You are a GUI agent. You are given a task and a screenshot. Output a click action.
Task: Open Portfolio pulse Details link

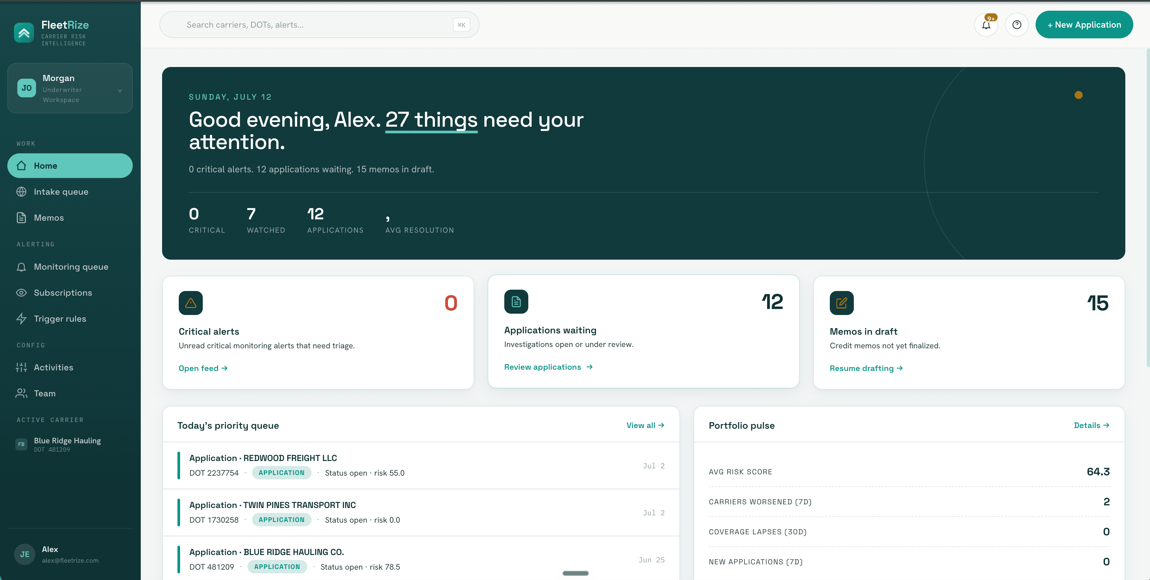1092,425
